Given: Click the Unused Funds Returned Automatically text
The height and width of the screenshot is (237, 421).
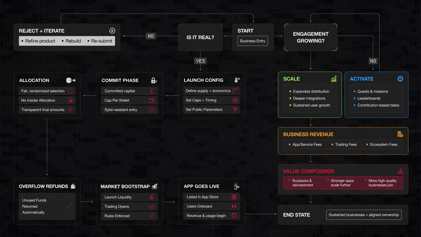Looking at the screenshot, I should pos(34,206).
